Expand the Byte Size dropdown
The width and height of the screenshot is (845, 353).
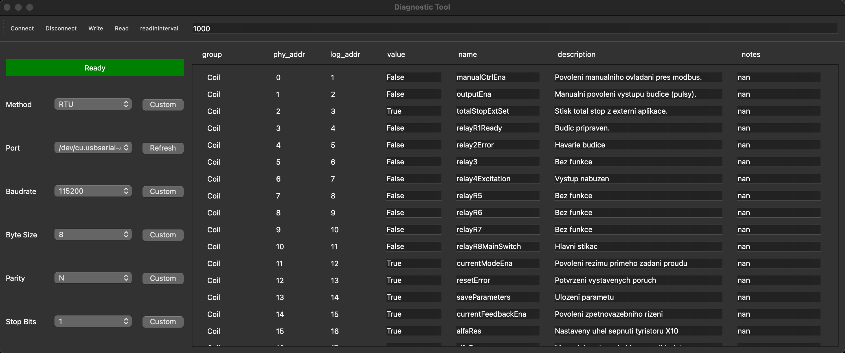93,234
